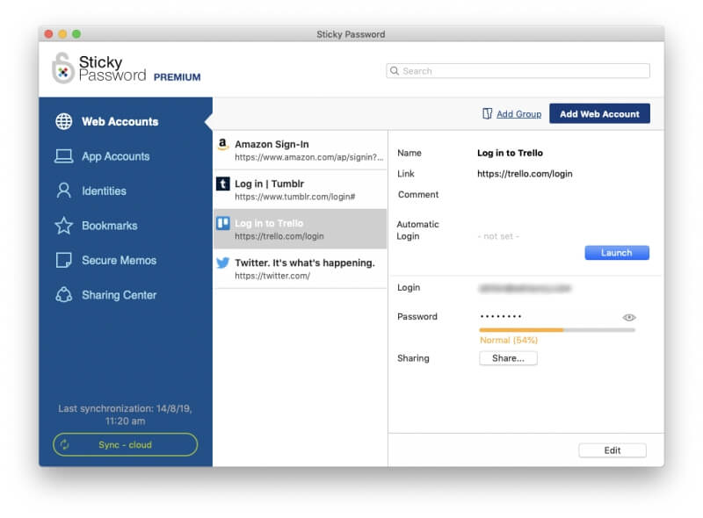Select the Amazon Sign-In account
The width and height of the screenshot is (703, 518).
(x=300, y=150)
